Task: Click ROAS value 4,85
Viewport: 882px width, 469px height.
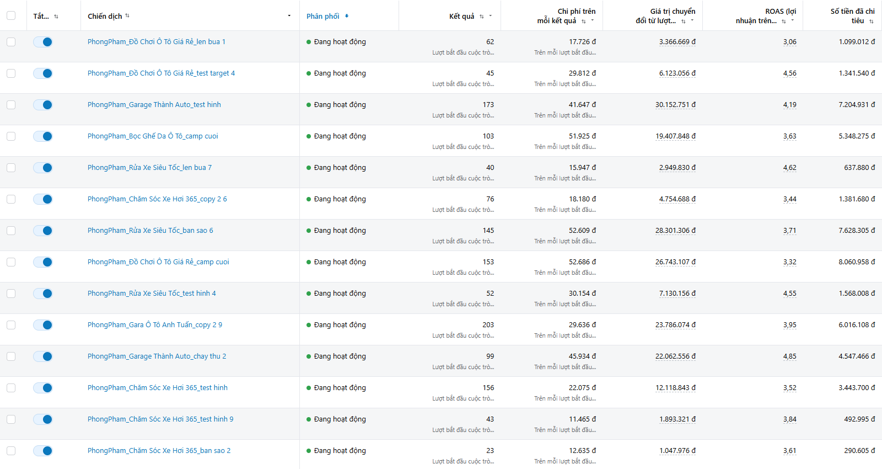Action: 790,356
